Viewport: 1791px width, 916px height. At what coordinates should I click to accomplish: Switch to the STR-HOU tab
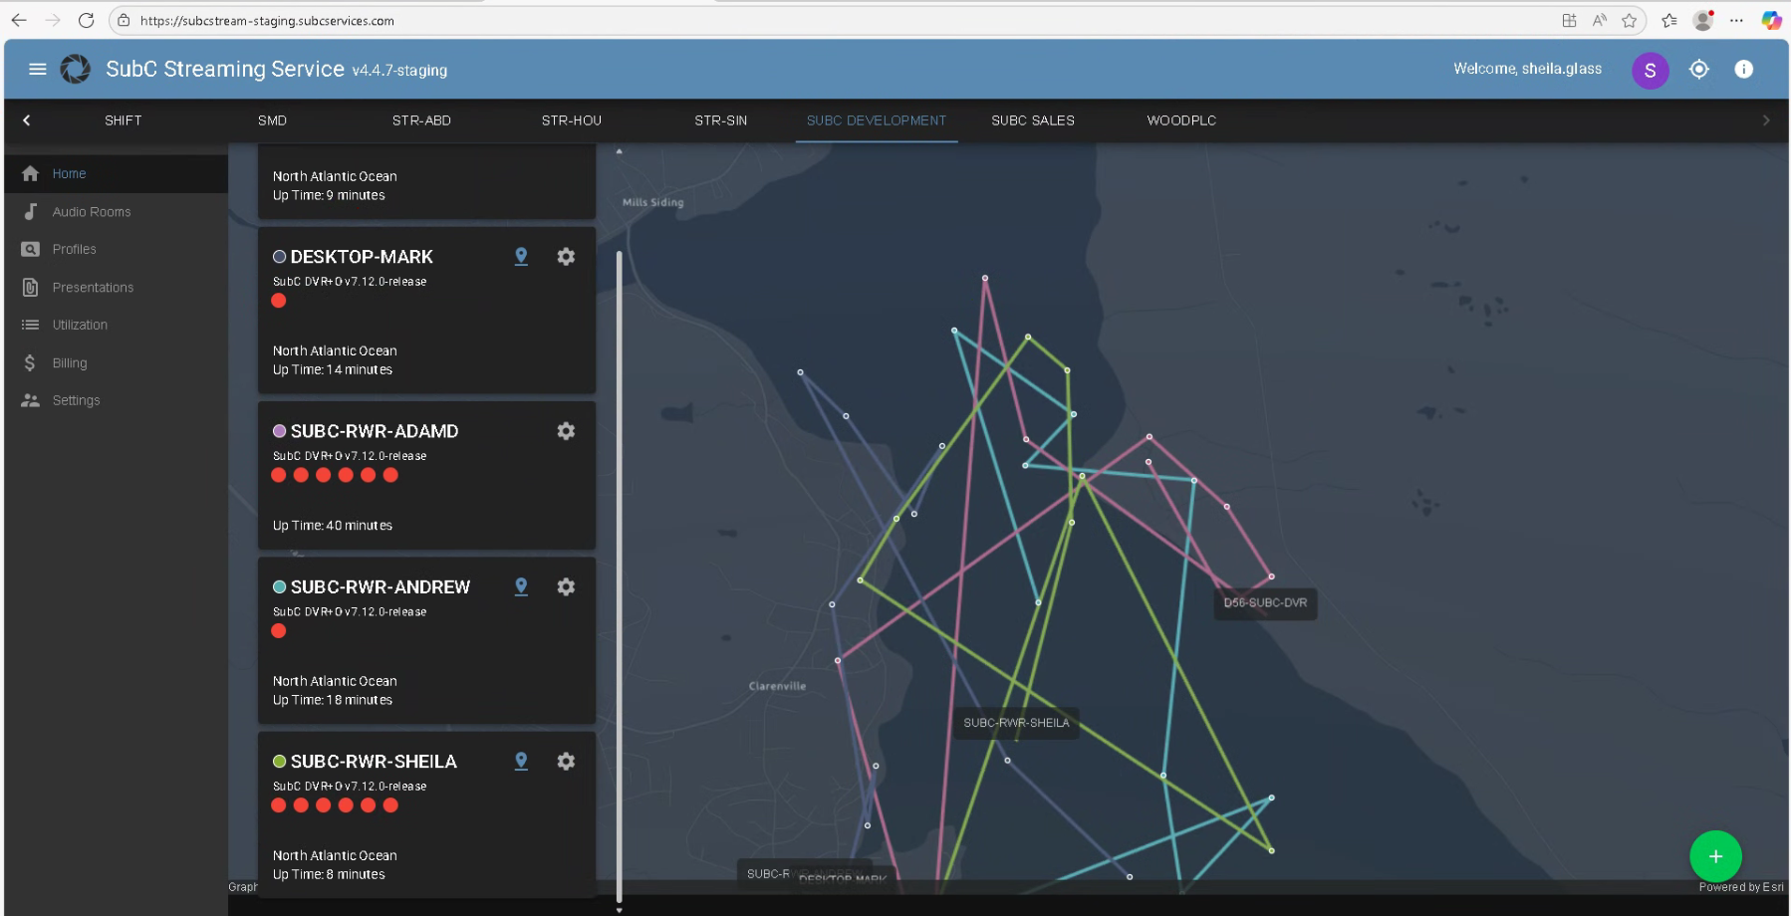[571, 120]
